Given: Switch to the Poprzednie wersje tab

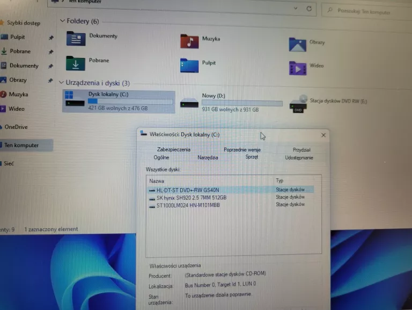Looking at the screenshot, I should (x=242, y=150).
